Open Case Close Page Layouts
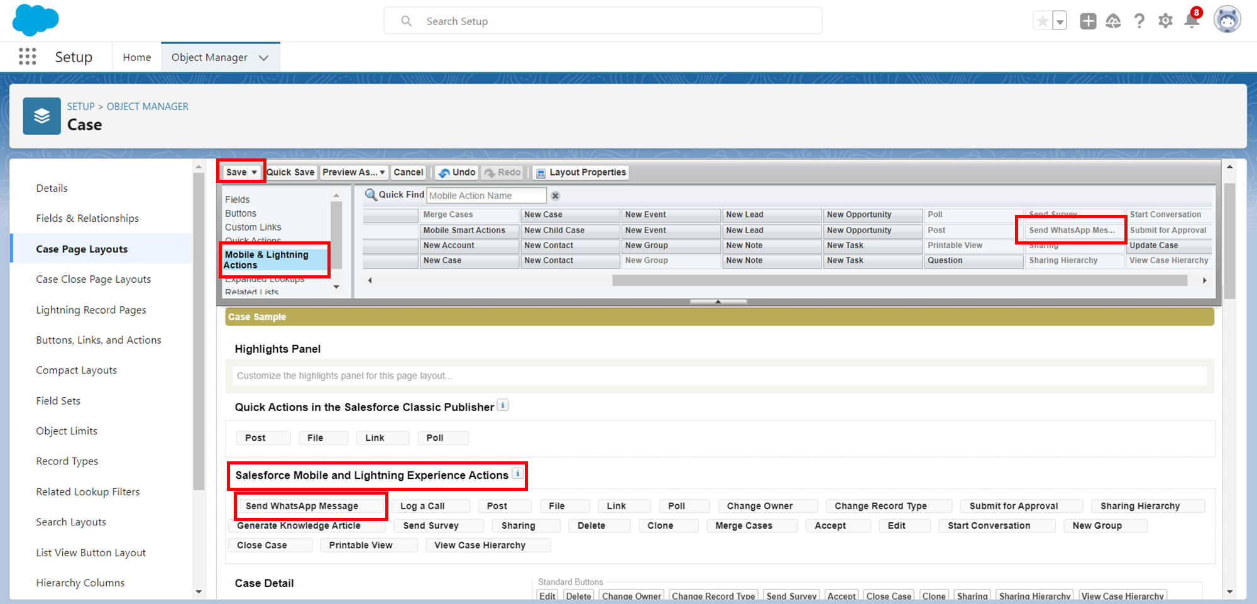Screen dimensions: 1257x604 [x=94, y=279]
